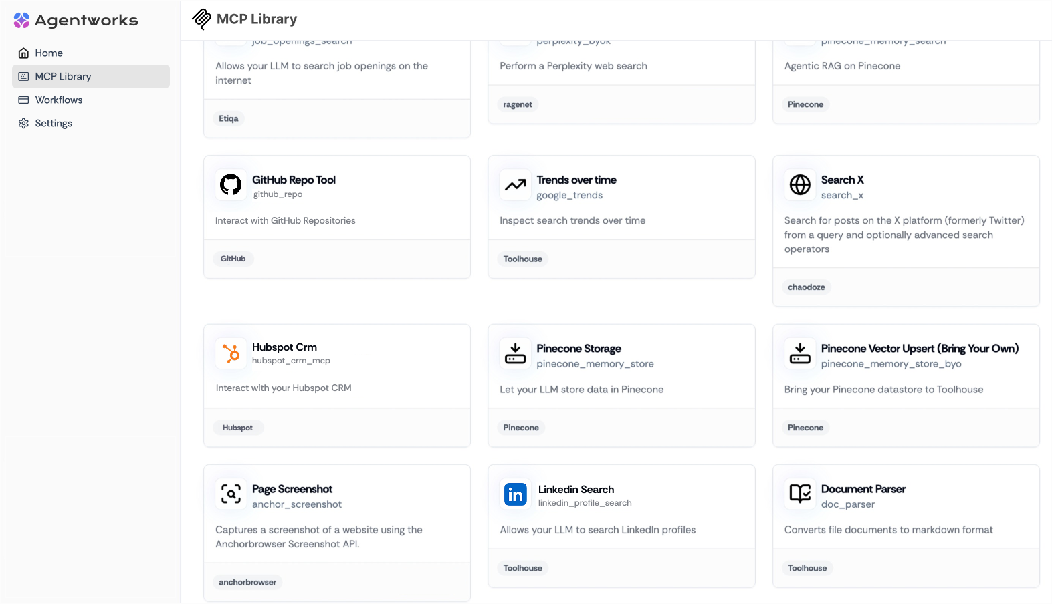Click the Document Parser book icon

[x=800, y=494]
